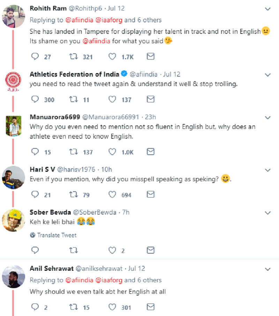The height and width of the screenshot is (316, 279).
Task: Reply to Rohith Ram's tweet
Action: 35,57
